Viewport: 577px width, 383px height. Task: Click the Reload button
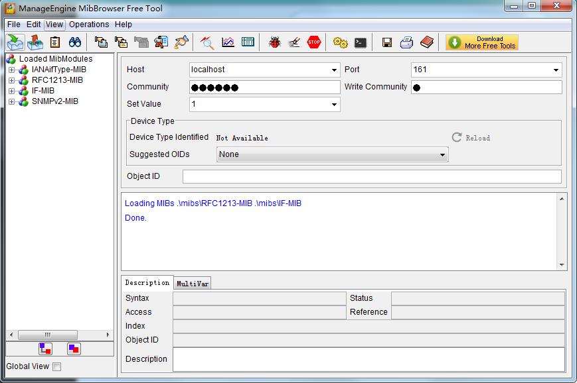pyautogui.click(x=471, y=138)
